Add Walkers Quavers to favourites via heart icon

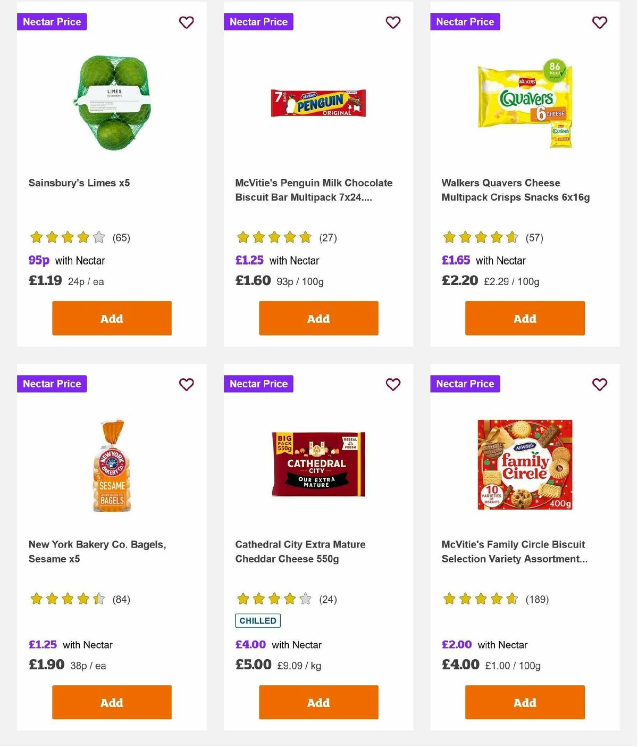599,22
